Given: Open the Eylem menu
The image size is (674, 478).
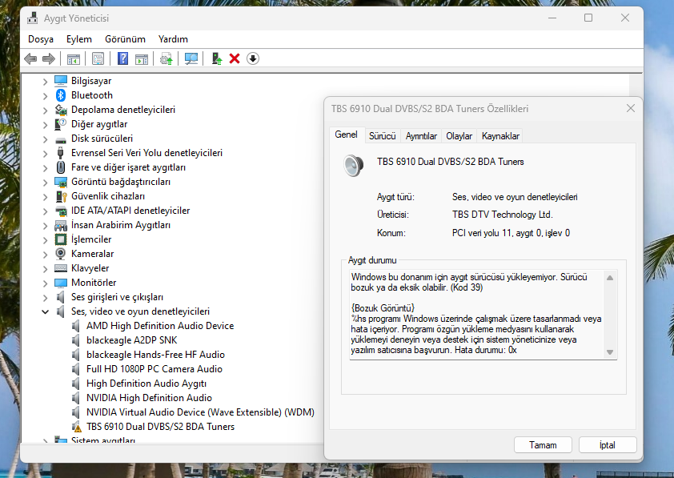Looking at the screenshot, I should click(x=79, y=38).
